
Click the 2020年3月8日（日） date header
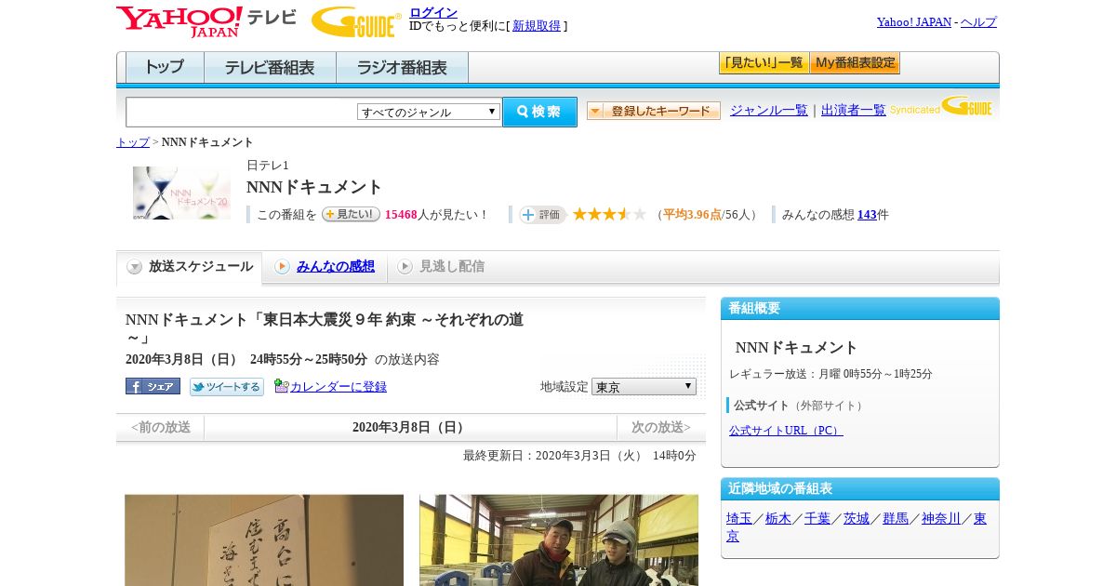410,427
